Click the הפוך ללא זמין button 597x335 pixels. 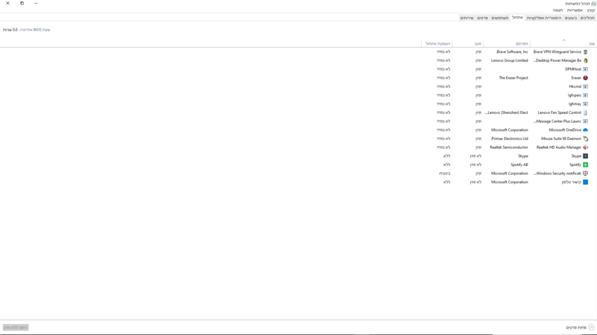coord(16,328)
